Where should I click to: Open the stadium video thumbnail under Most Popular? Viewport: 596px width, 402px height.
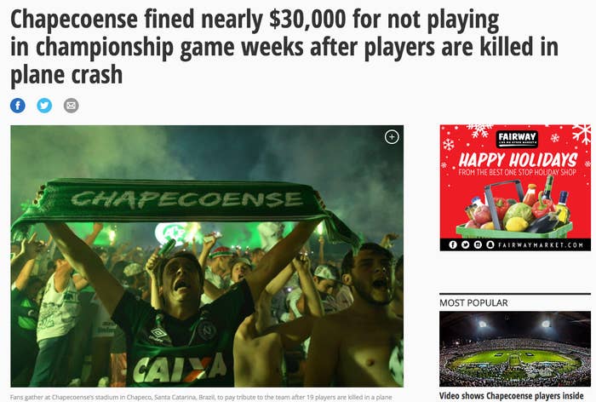tap(515, 348)
